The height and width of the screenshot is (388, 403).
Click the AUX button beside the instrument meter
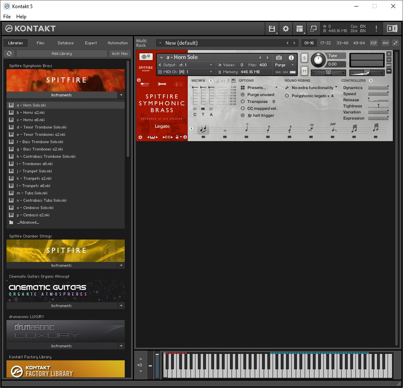[389, 65]
